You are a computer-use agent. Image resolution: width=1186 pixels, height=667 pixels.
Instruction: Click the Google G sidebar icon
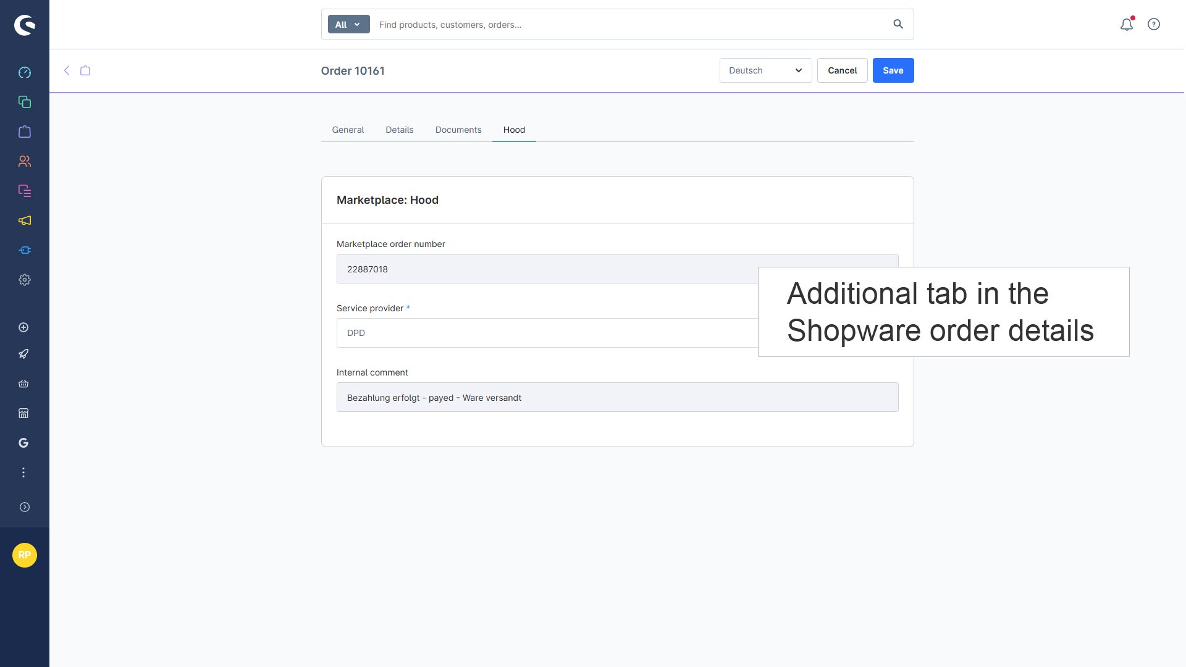tap(23, 443)
